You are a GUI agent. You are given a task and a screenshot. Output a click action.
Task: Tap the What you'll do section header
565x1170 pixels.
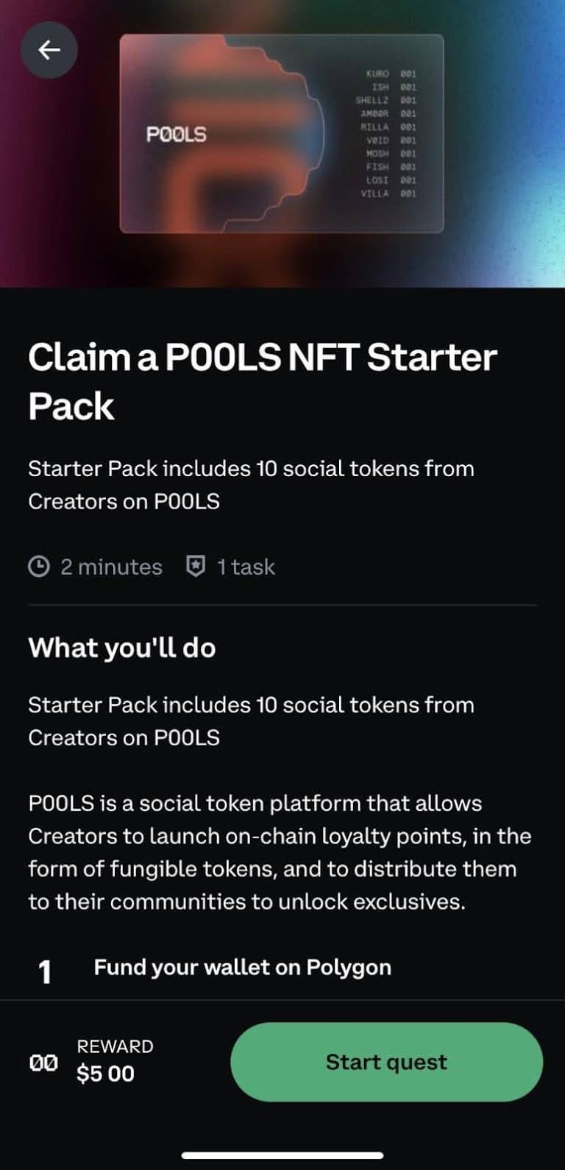(x=121, y=648)
